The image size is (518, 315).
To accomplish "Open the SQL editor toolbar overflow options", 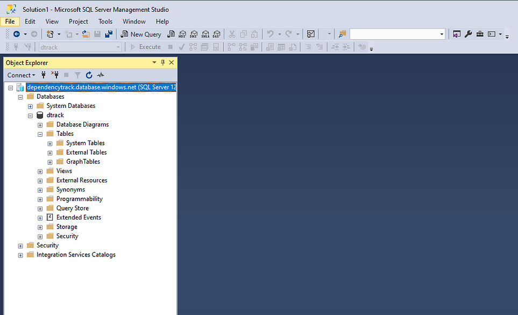I will [371, 49].
